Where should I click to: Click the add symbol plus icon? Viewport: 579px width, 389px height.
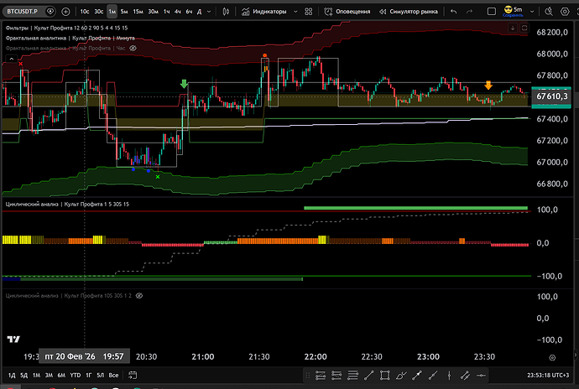[65, 12]
